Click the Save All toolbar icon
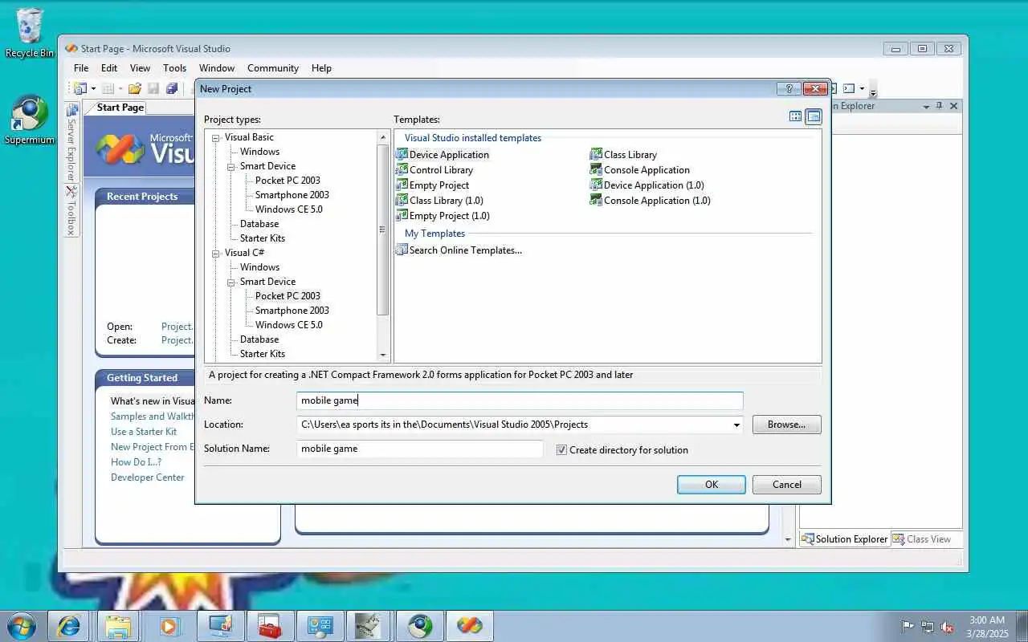 (171, 89)
